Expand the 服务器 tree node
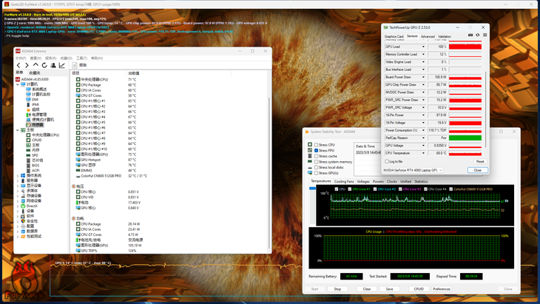 (18, 180)
